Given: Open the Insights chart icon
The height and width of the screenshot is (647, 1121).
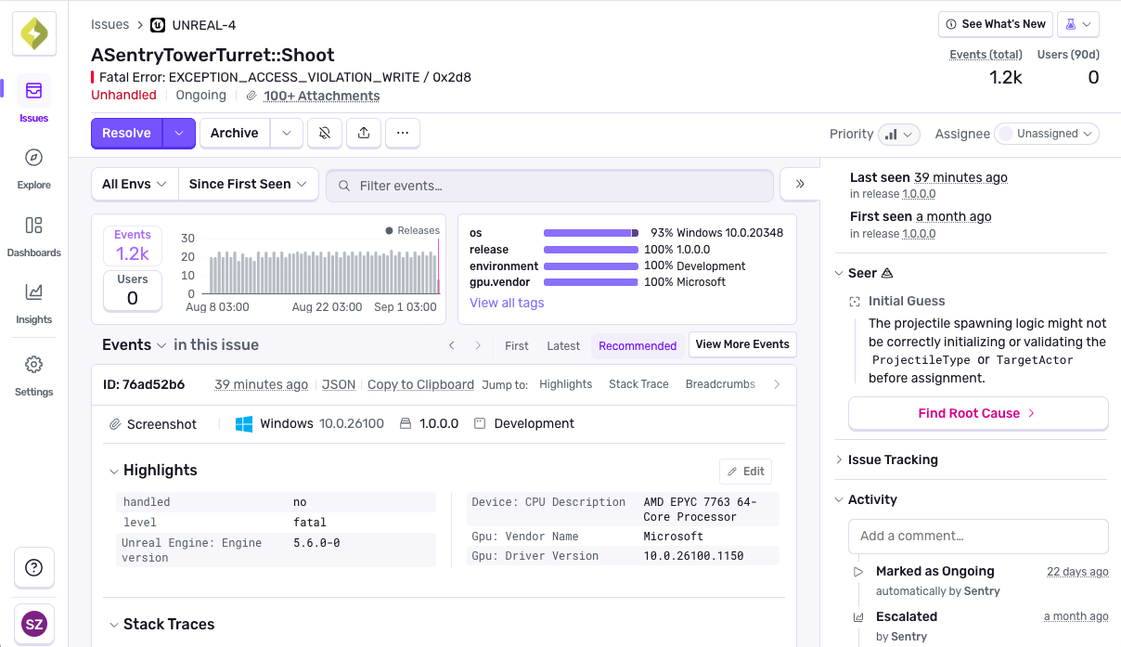Looking at the screenshot, I should point(33,292).
